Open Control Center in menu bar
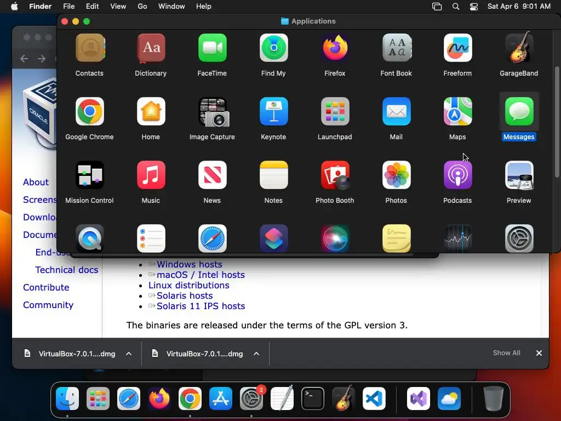The image size is (561, 421). pos(474,7)
